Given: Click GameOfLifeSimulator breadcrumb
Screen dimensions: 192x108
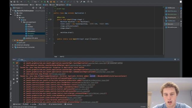Looking at the screenshot, I should tap(19, 5).
